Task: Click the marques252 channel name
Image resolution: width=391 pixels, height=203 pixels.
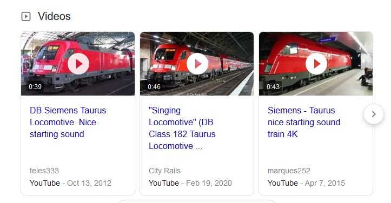Action: pyautogui.click(x=289, y=171)
